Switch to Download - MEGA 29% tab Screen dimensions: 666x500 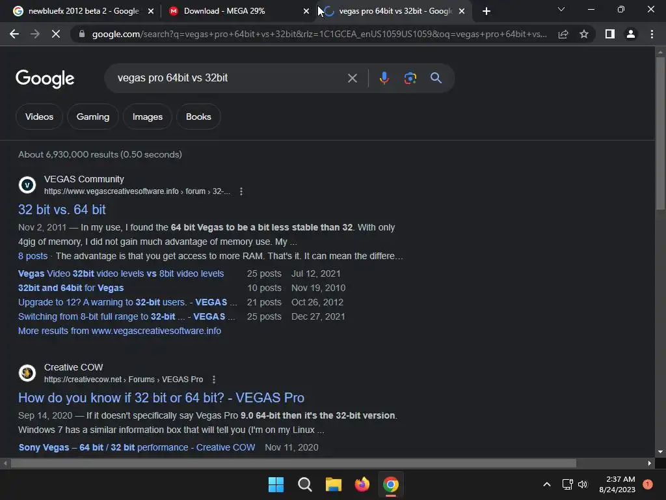(x=239, y=11)
